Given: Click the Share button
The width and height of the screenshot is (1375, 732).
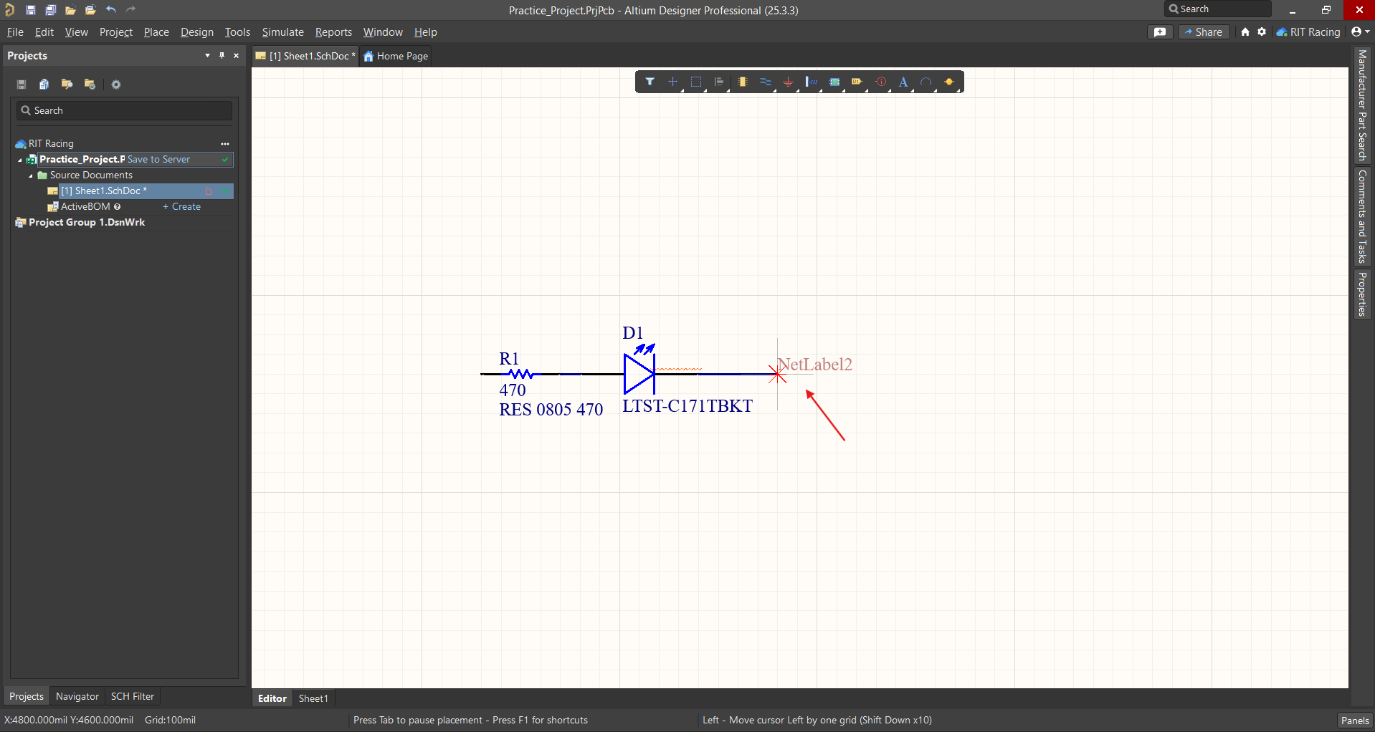Looking at the screenshot, I should coord(1204,32).
